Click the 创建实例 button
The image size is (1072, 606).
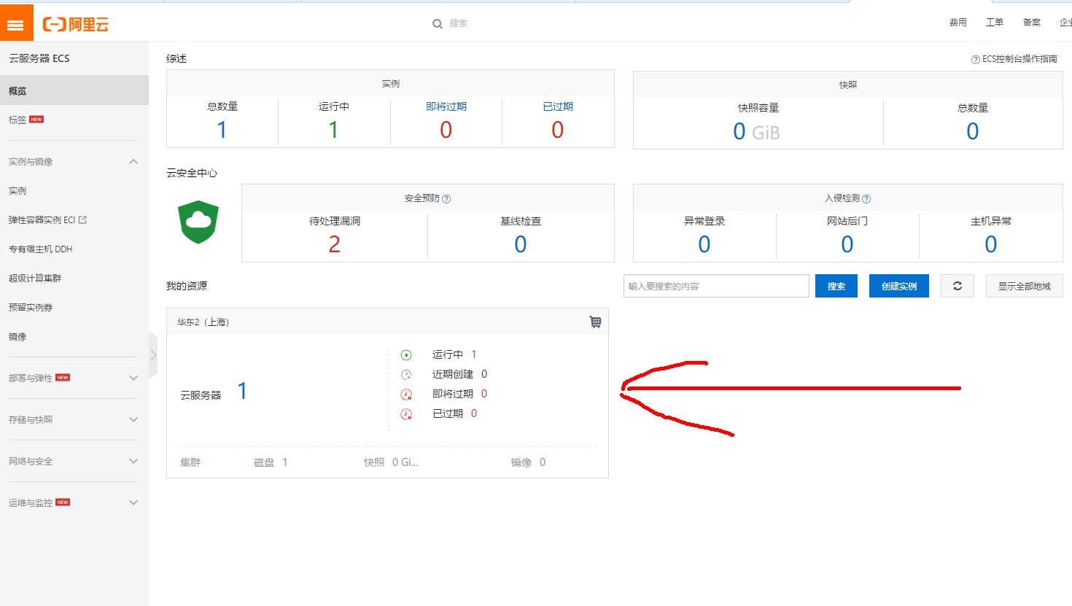click(x=899, y=286)
